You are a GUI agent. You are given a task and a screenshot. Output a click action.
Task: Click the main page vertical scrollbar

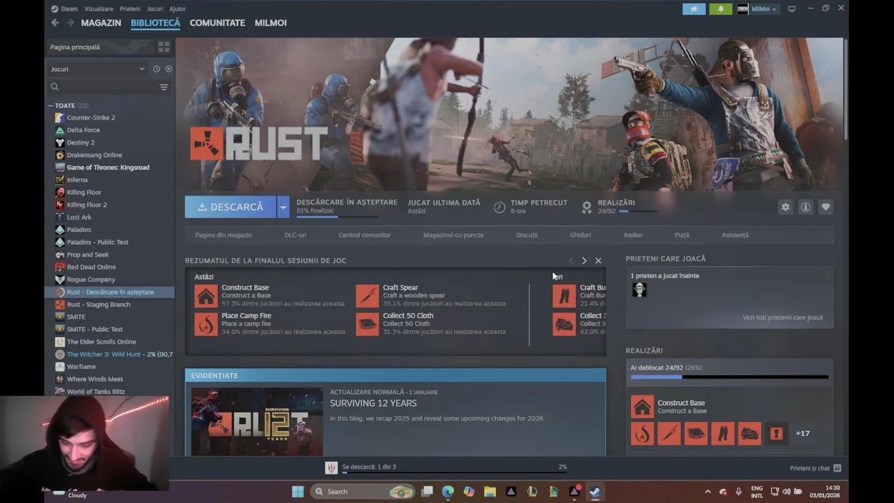[x=845, y=91]
